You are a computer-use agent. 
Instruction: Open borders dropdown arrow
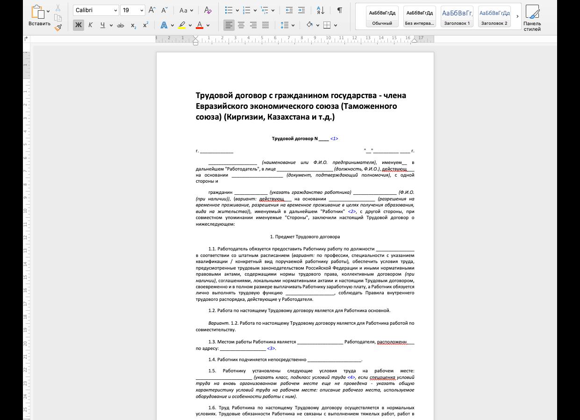click(336, 25)
